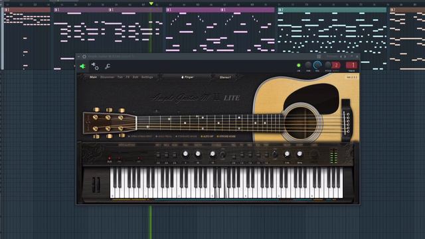Click the green plug icon in plugin wrapper
This screenshot has height=239, width=425.
[82, 66]
